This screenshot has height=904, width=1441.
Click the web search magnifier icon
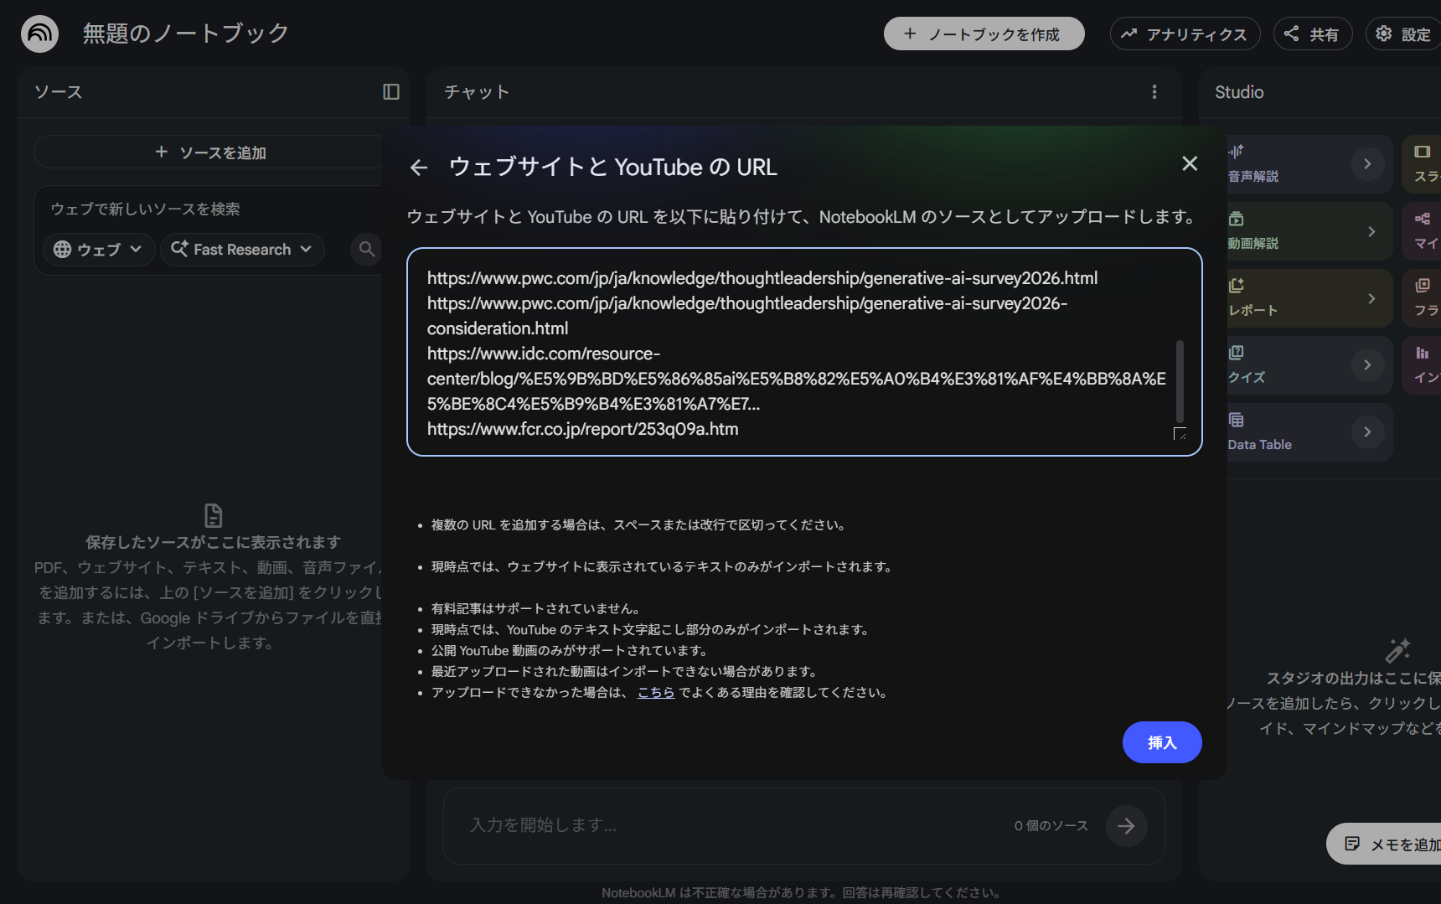[367, 249]
